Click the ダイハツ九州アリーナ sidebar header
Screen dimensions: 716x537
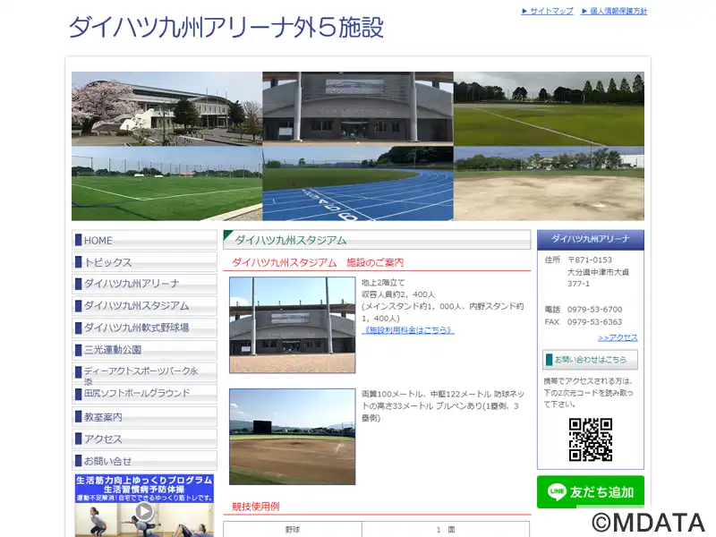(591, 239)
